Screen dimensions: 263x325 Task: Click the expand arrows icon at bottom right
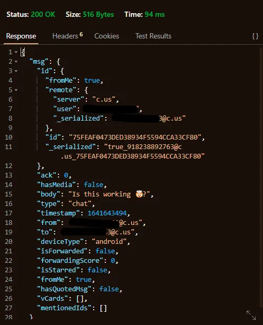[251, 315]
